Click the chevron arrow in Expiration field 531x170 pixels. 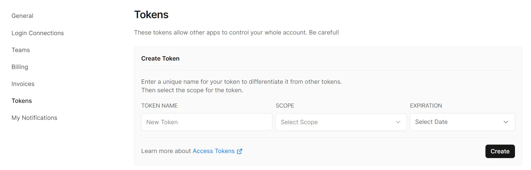click(506, 122)
